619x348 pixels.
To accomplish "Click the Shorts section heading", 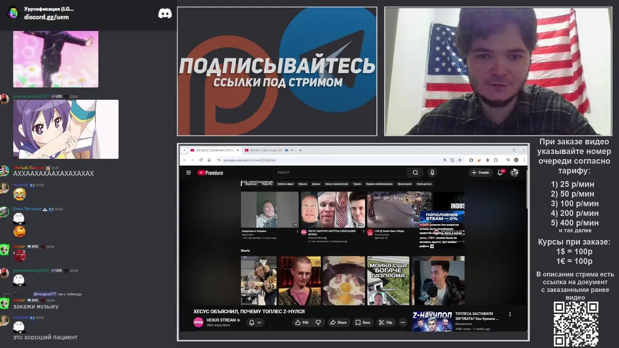I will click(245, 250).
